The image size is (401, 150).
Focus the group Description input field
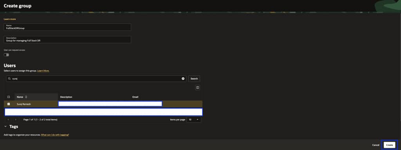67,39
